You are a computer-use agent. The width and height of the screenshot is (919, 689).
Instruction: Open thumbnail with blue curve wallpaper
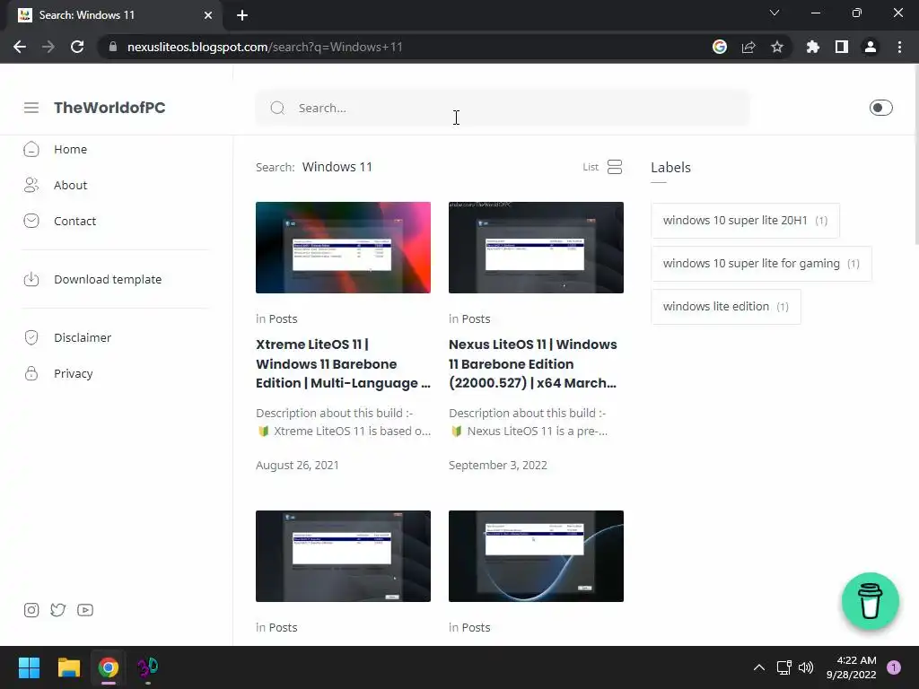tap(536, 556)
